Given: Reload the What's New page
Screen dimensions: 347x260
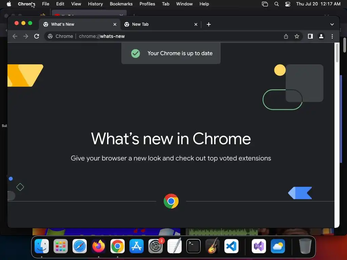Looking at the screenshot, I should pyautogui.click(x=37, y=36).
